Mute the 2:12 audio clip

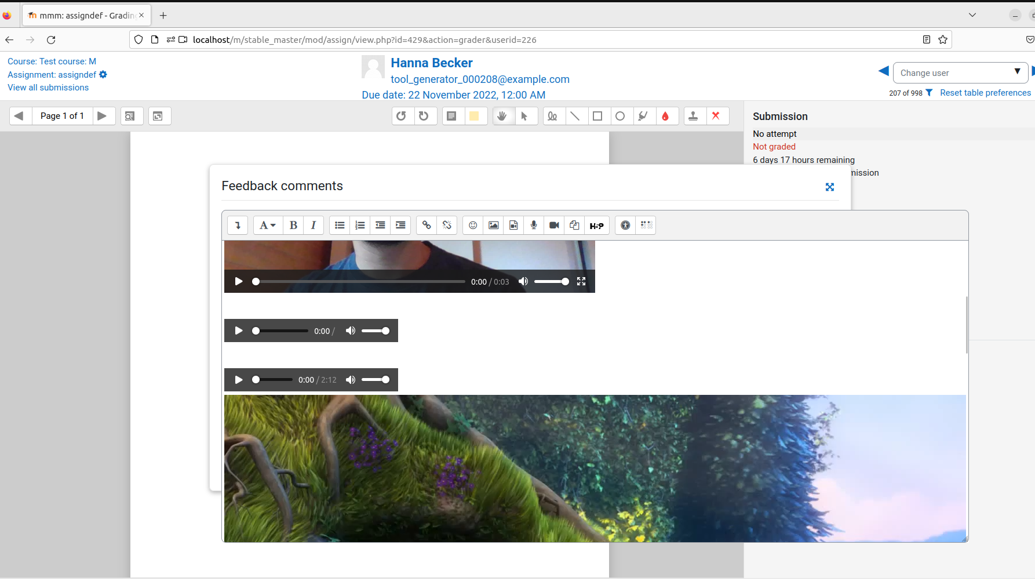point(351,380)
